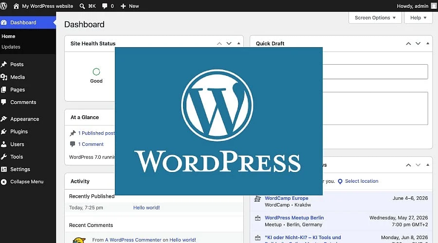Click Collapse Menu in the sidebar

point(27,182)
